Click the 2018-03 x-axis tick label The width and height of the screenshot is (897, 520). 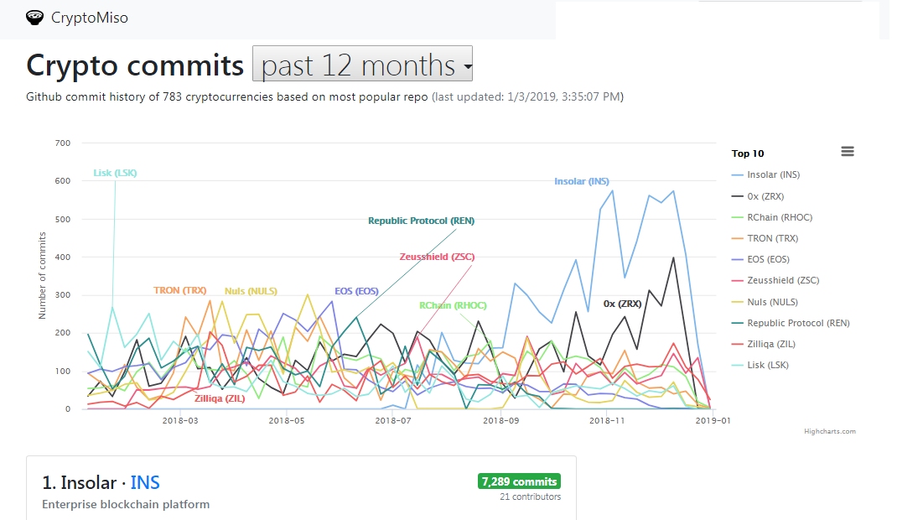coord(180,420)
